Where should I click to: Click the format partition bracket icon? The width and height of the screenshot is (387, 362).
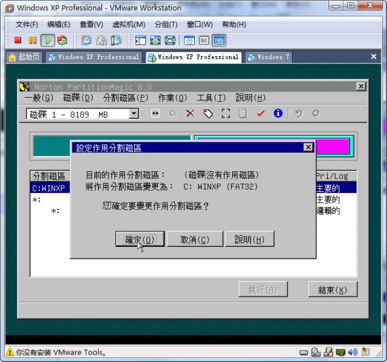click(x=226, y=113)
